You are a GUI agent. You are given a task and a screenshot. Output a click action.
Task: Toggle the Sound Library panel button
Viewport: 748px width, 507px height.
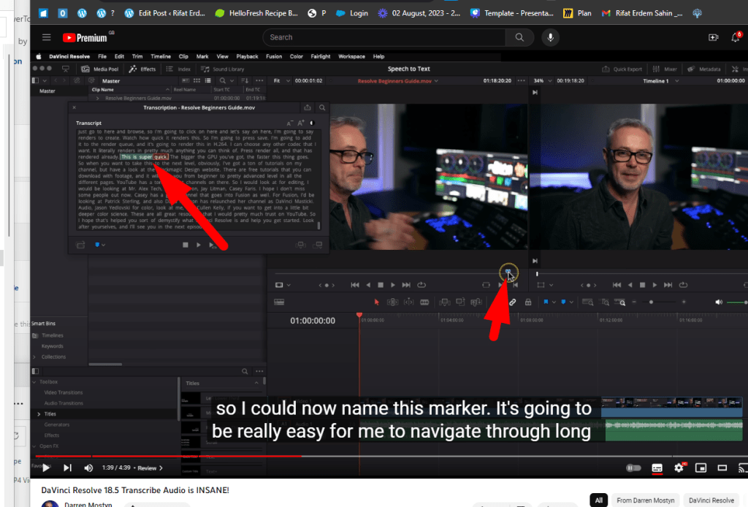223,69
